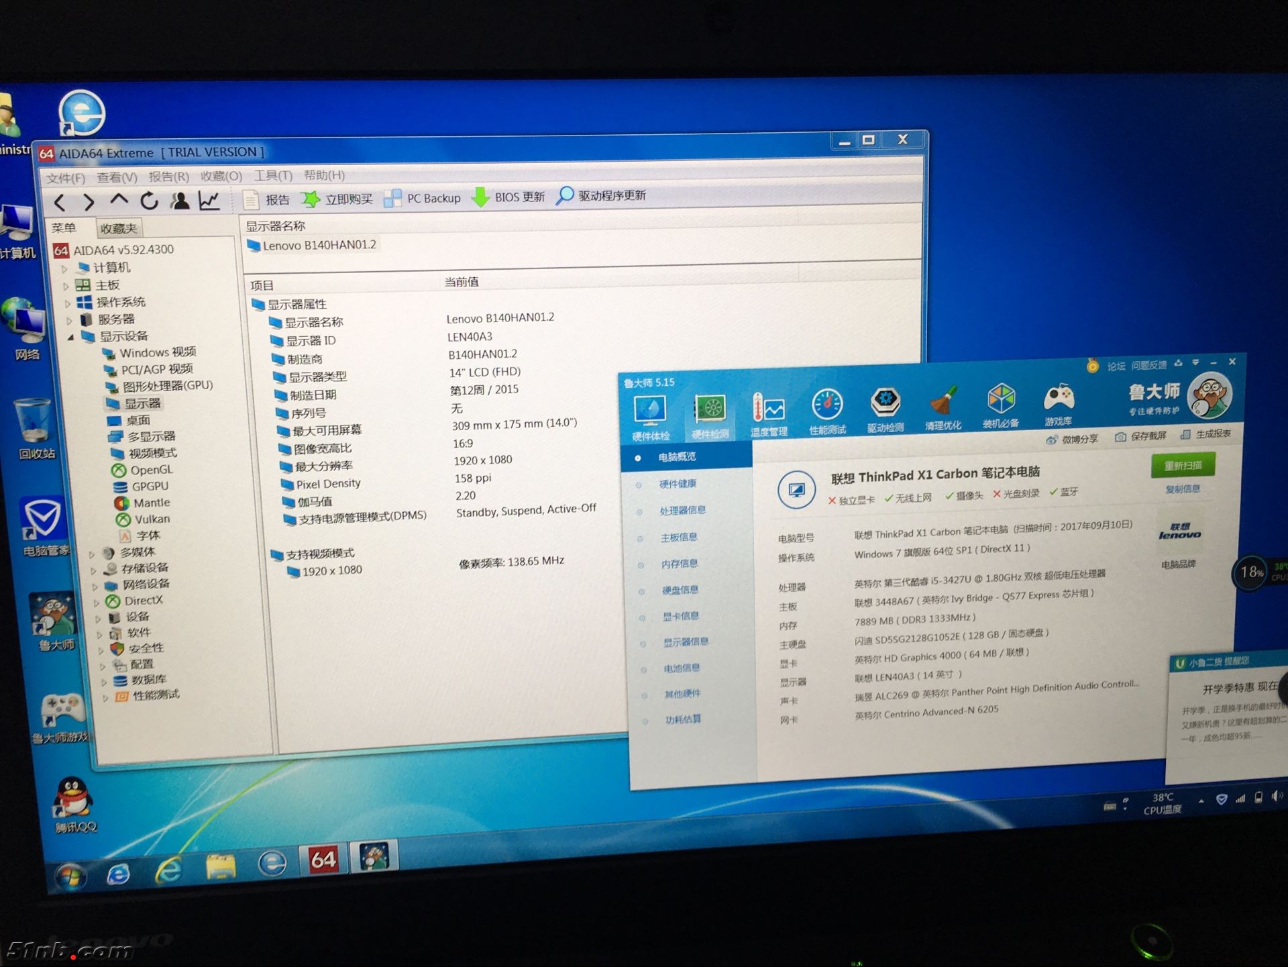This screenshot has width=1288, height=967.
Task: Expand the 存储设备 tree node
Action: (x=93, y=570)
